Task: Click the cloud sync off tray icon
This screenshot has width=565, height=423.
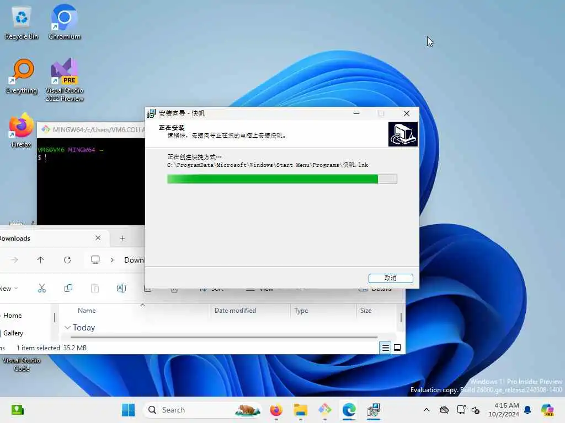Action: (444, 410)
